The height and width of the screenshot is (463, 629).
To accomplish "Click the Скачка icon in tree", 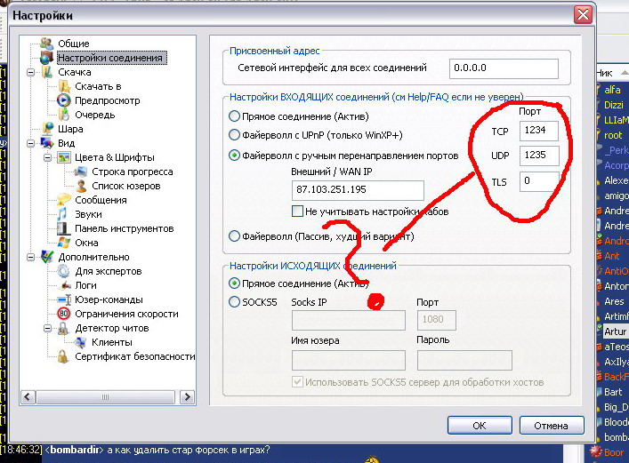I will point(47,72).
